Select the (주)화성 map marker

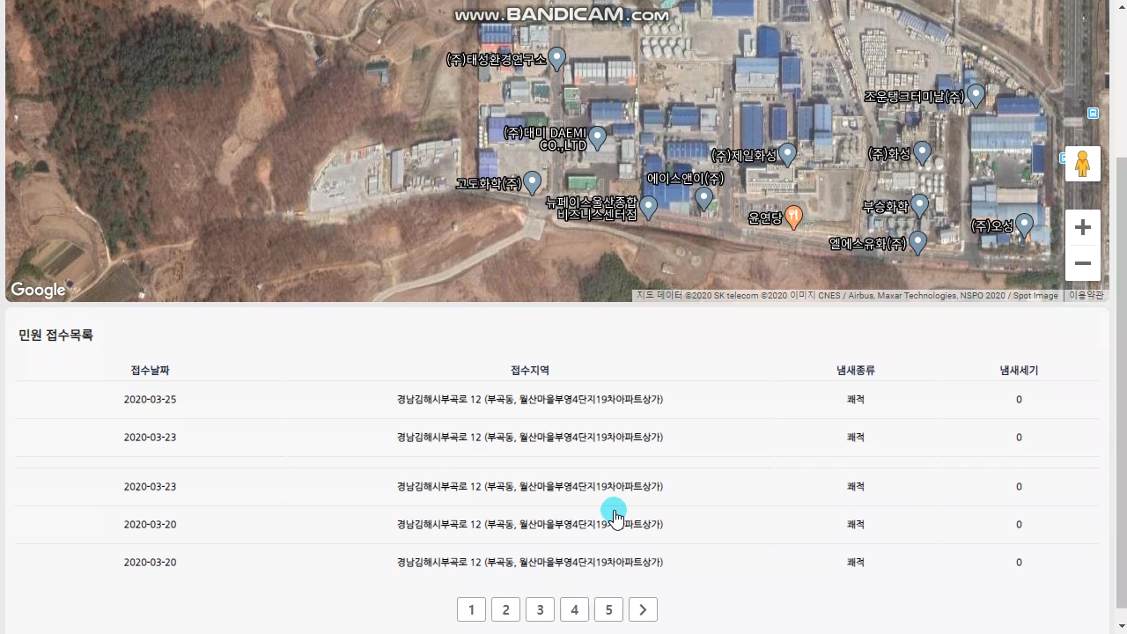click(922, 153)
